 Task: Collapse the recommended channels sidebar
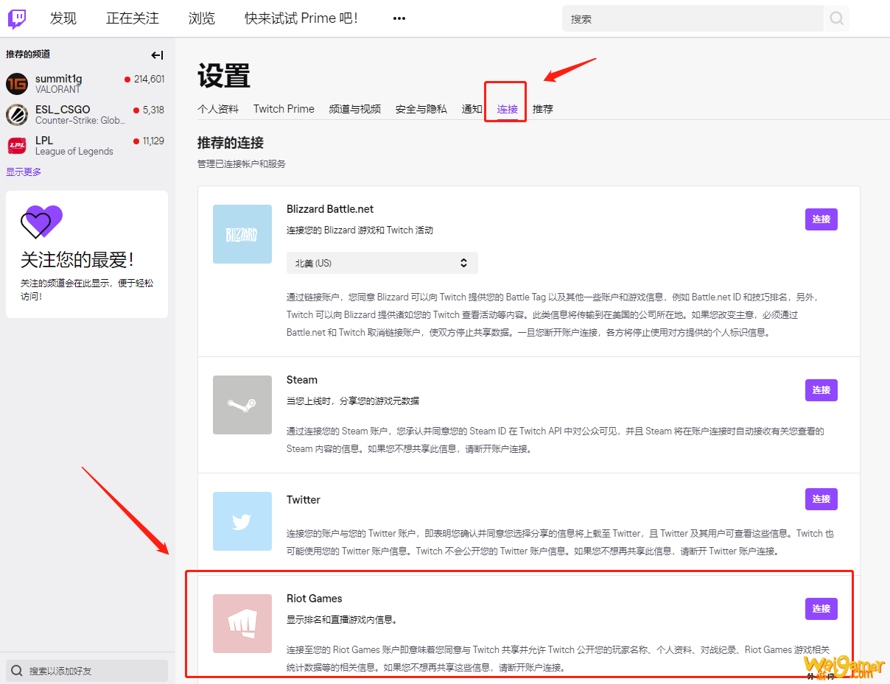coord(157,55)
